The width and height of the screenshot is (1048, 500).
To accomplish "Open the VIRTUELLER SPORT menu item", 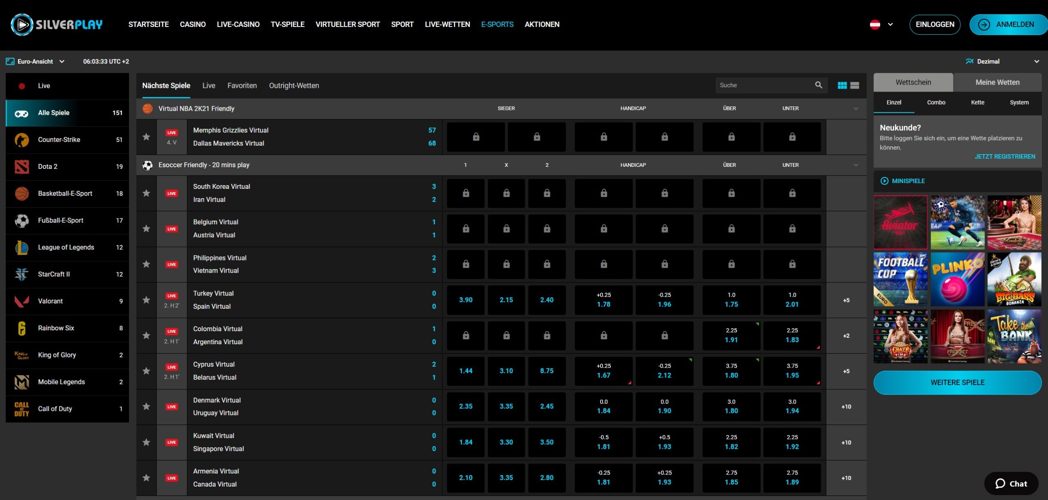I will point(348,25).
